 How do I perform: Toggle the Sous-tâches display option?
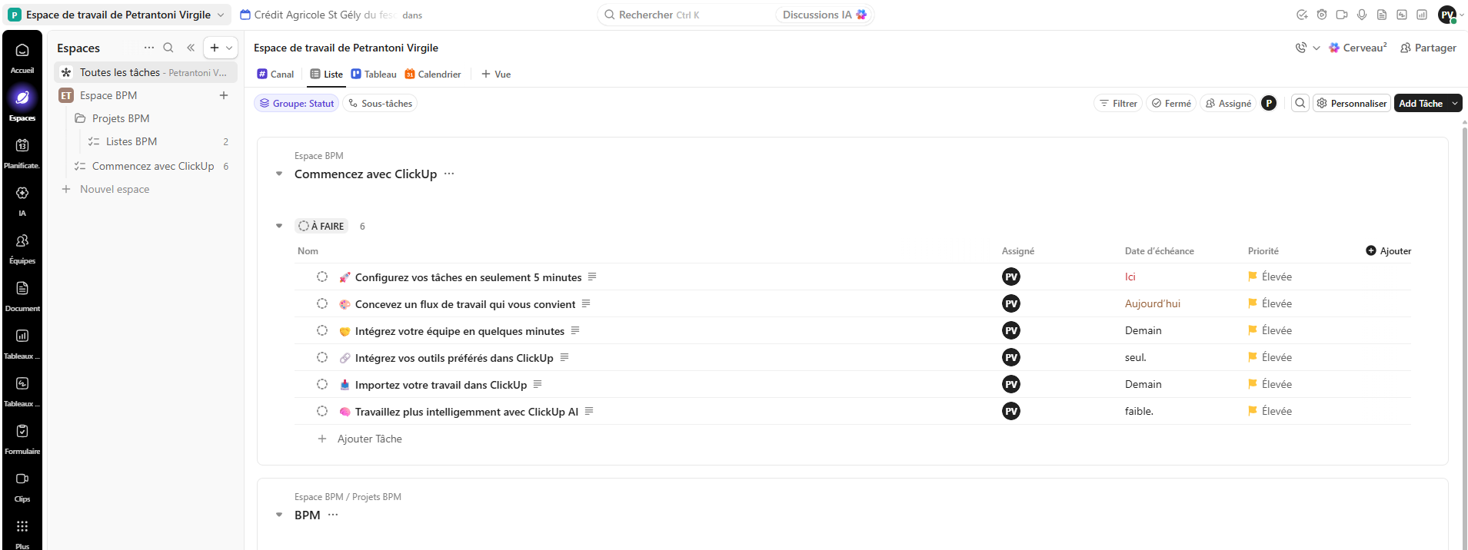pyautogui.click(x=380, y=103)
